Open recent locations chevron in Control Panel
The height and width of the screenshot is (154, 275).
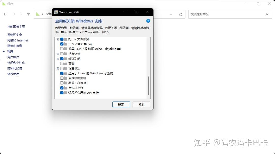[x=21, y=14]
